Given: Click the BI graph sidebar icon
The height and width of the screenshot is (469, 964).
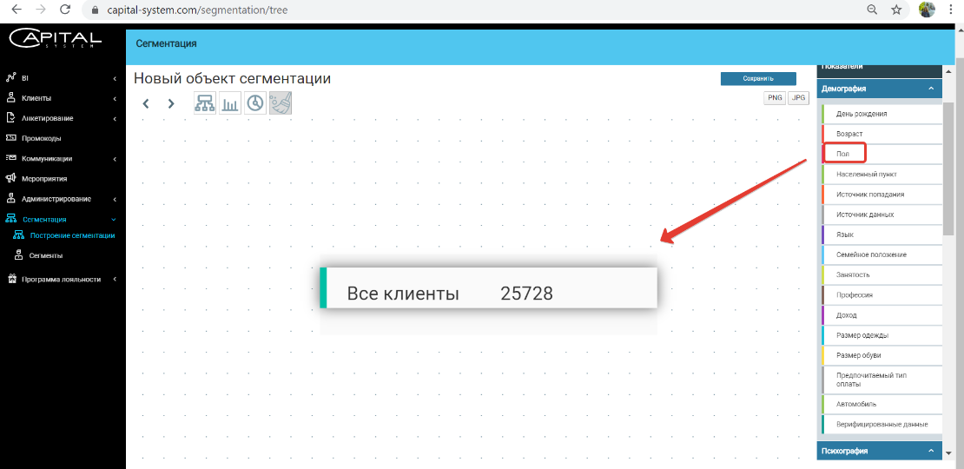Looking at the screenshot, I should coord(10,78).
